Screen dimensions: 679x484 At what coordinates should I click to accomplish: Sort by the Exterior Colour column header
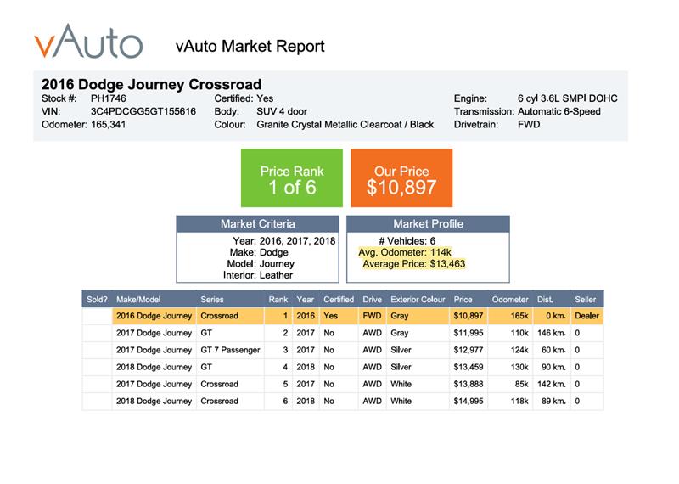[418, 300]
